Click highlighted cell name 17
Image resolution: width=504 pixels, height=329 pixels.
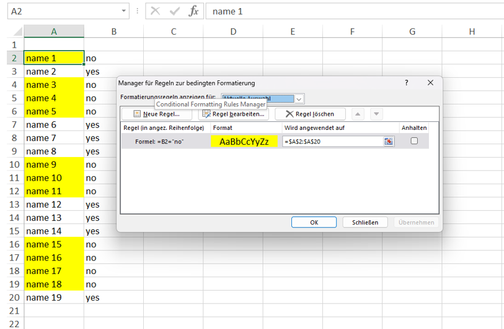(54, 271)
